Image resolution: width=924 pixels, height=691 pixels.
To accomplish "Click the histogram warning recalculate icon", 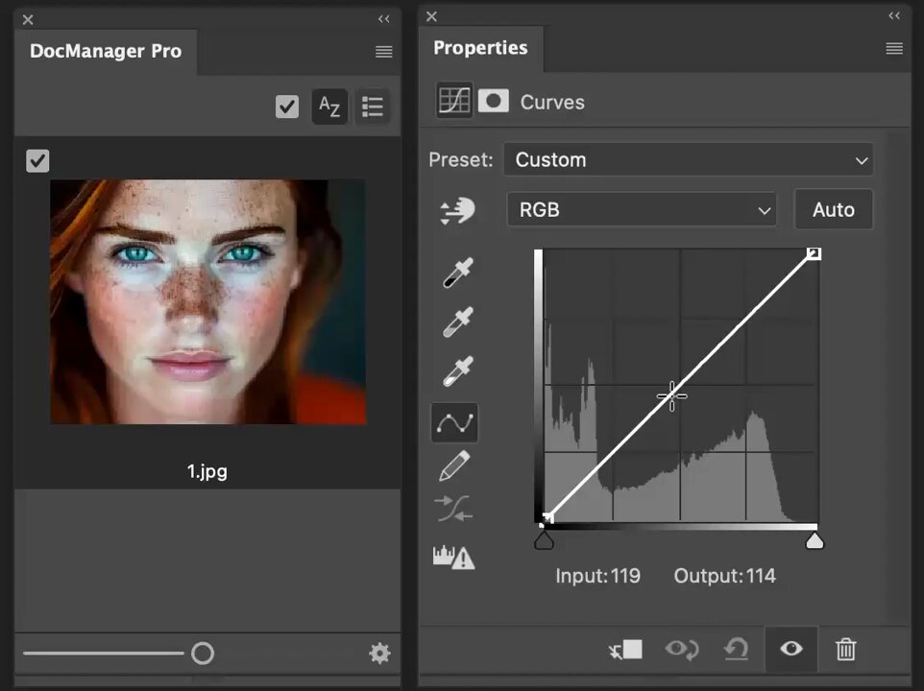I will (453, 557).
